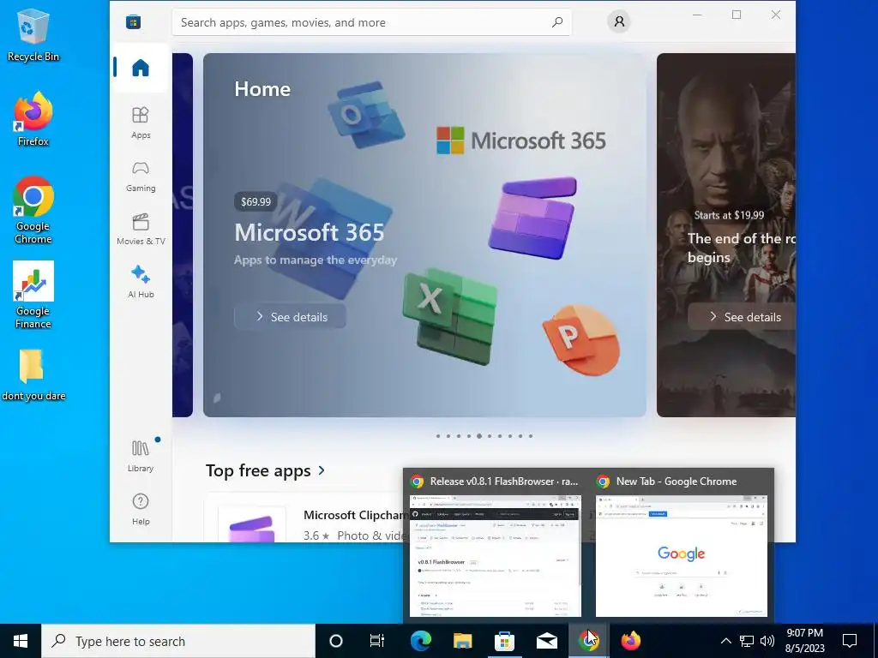The width and height of the screenshot is (878, 658).
Task: Click the Microsoft Store taskbar icon
Action: pos(504,641)
